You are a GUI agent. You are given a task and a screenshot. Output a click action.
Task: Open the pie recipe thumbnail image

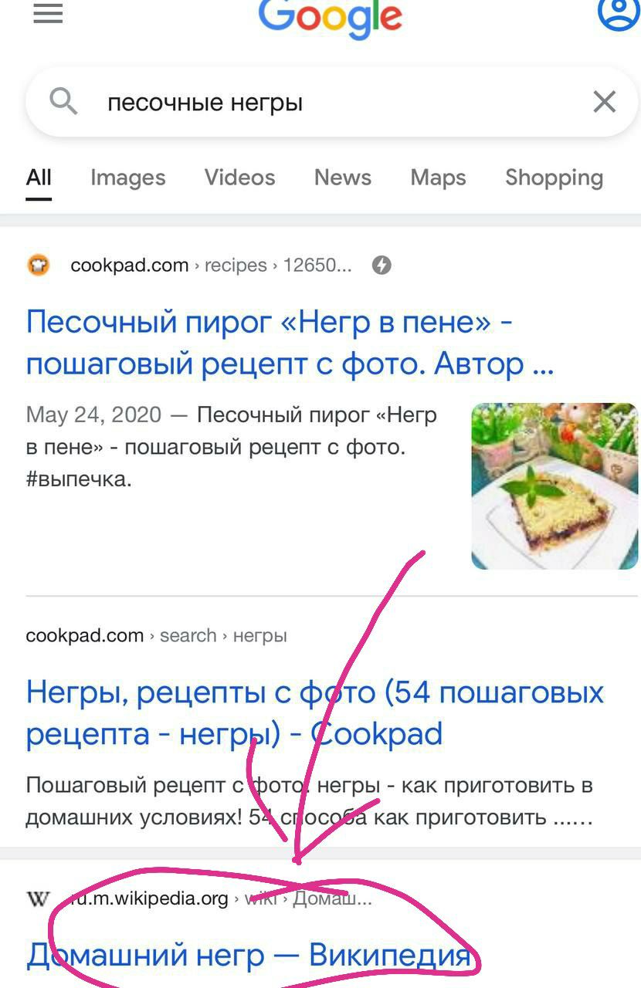point(555,486)
